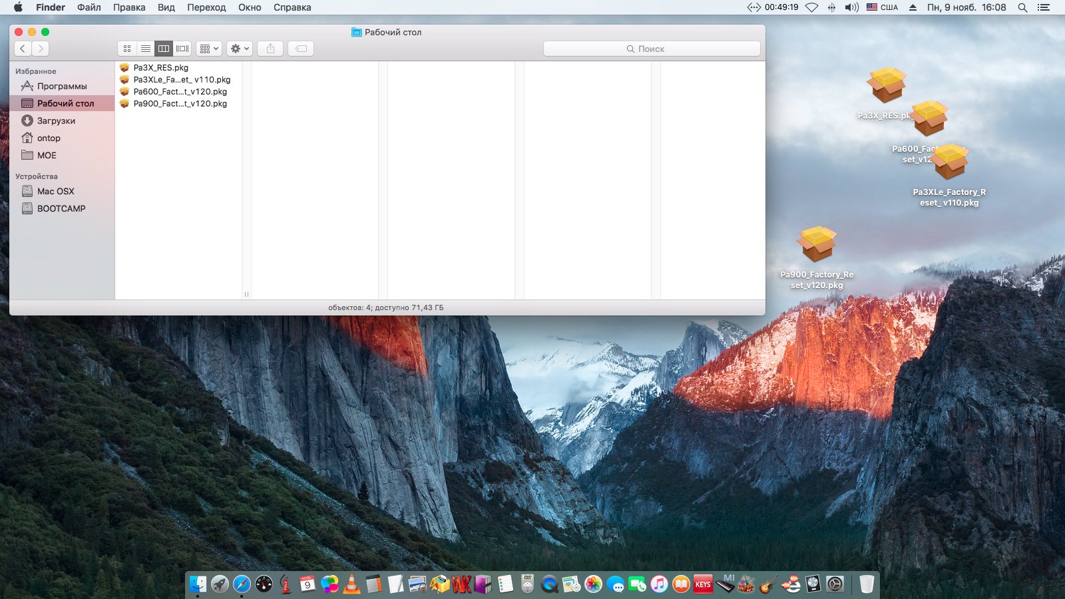The height and width of the screenshot is (599, 1065).
Task: Open FaceTime from the Dock
Action: coord(637,584)
